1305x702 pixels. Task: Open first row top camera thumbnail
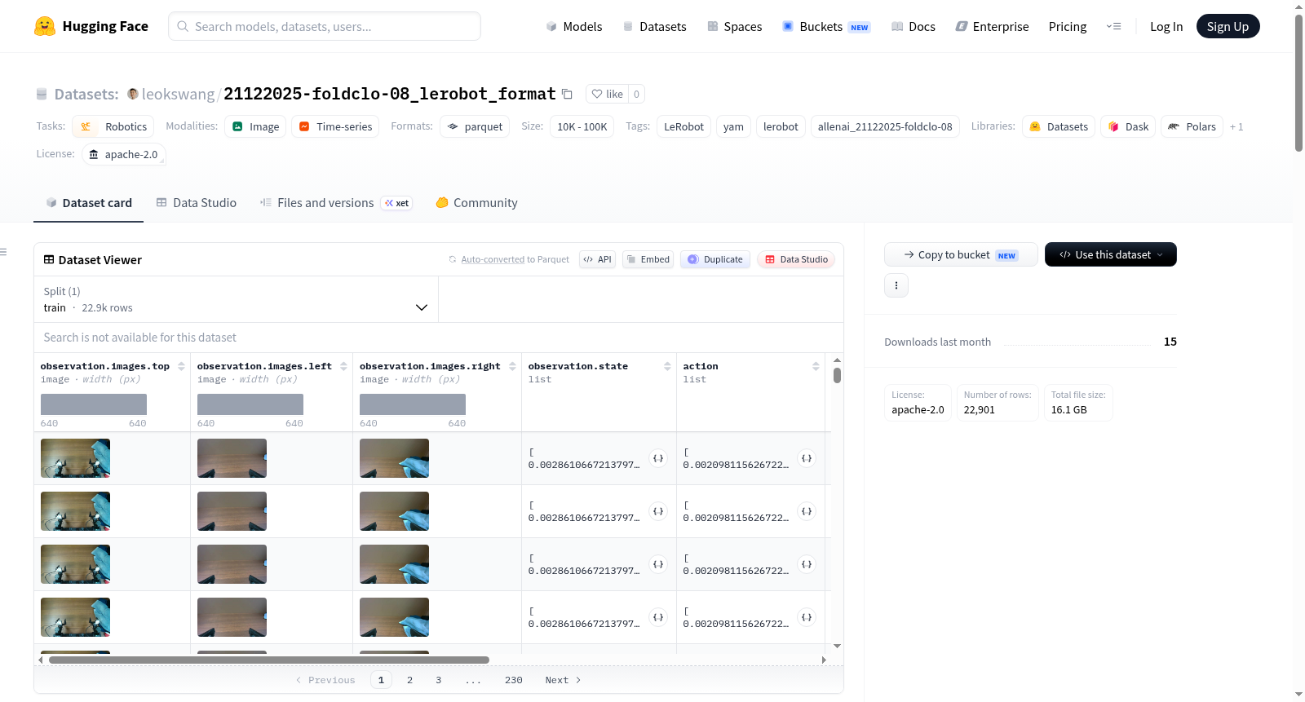[75, 458]
